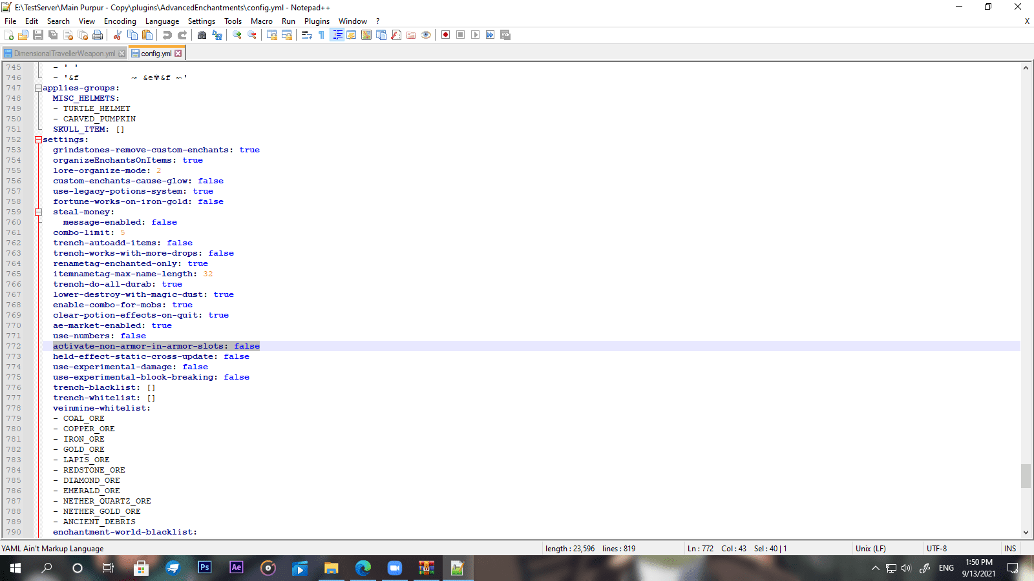Collapse the settings fold marker

[38, 139]
